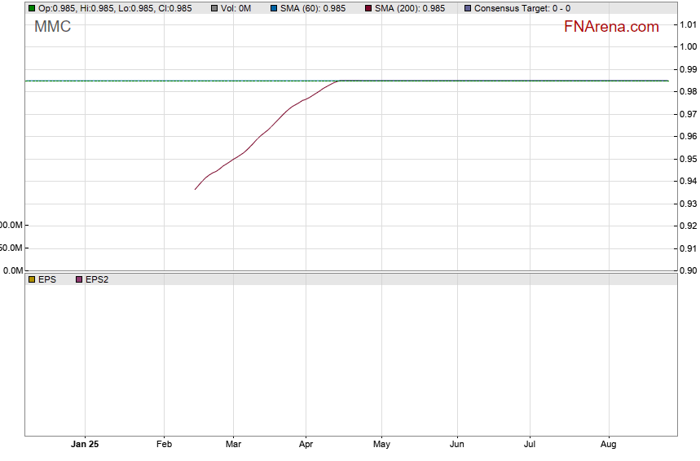Click the yellow EPS legend swatch
The width and height of the screenshot is (700, 461).
tap(32, 279)
